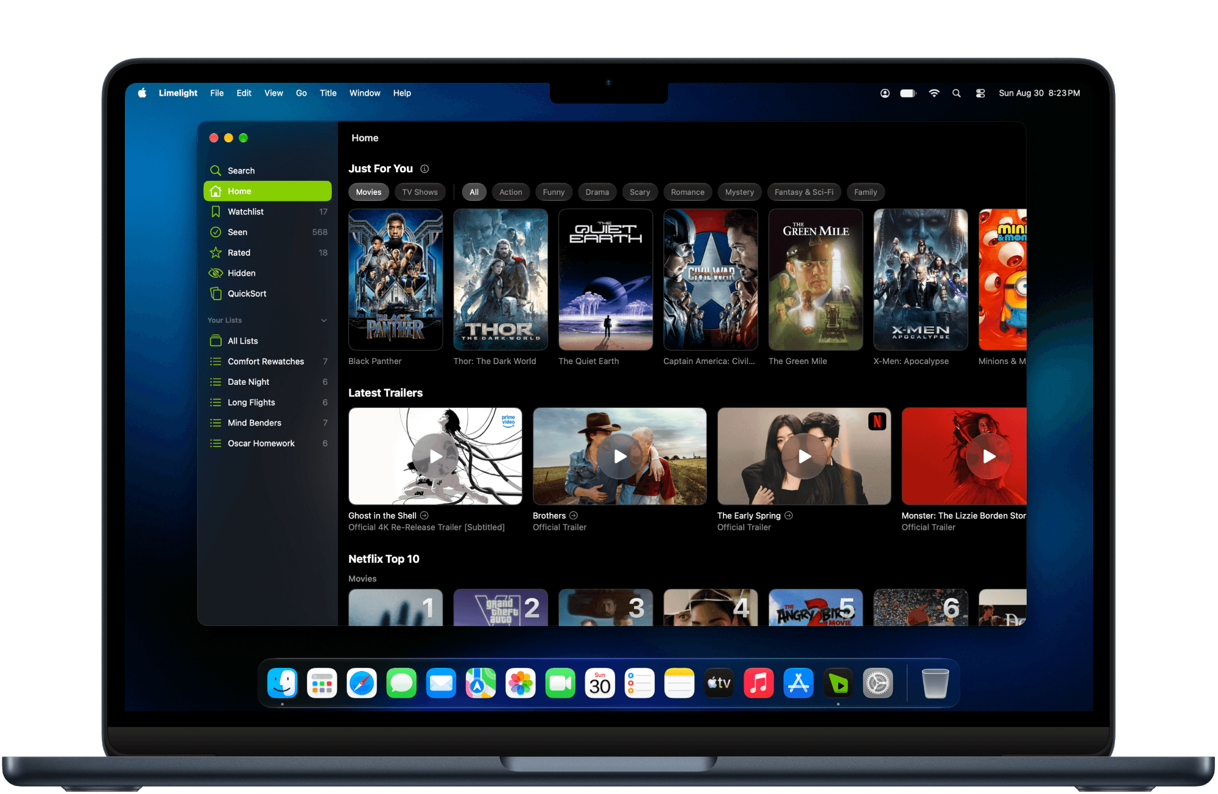Collapse the Your Lists section
The image size is (1218, 794).
point(324,320)
